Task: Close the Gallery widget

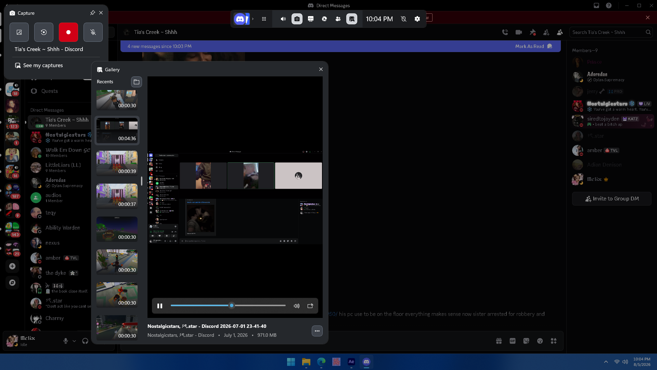Action: (321, 69)
